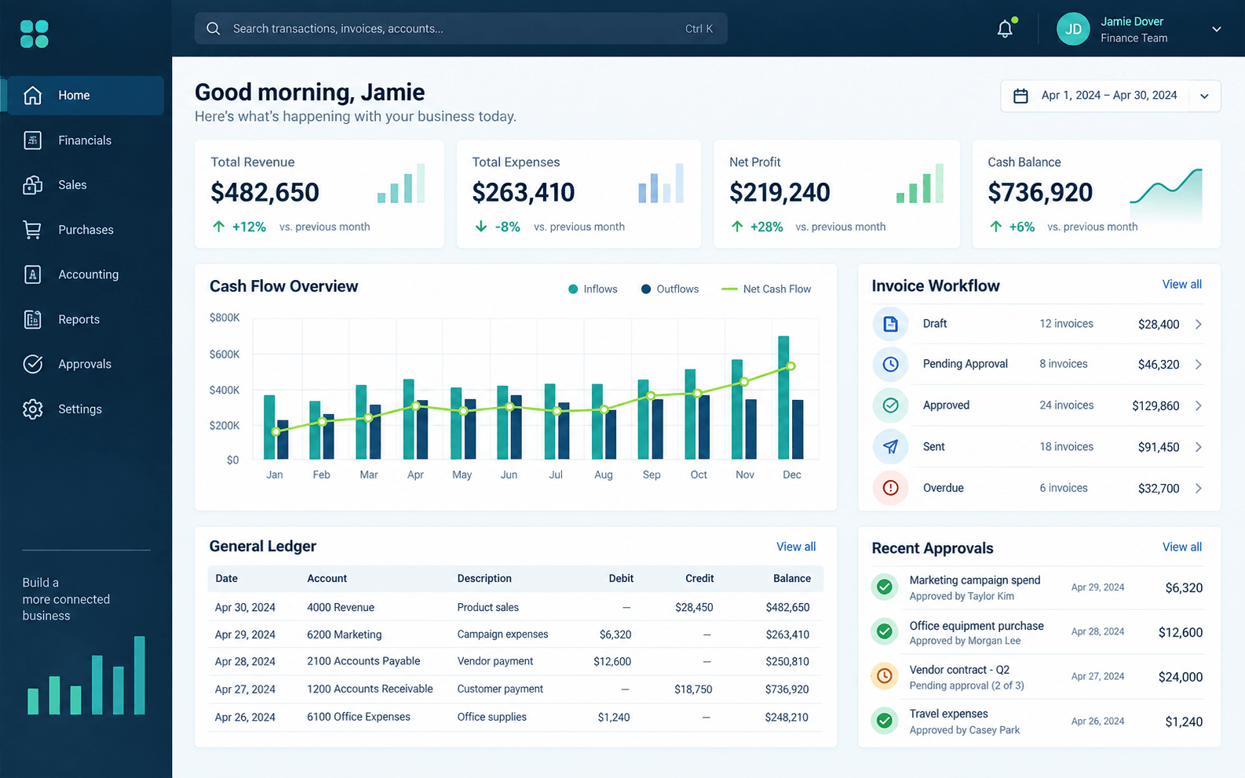Click the Approvals checkmark icon
The image size is (1245, 778).
point(32,364)
